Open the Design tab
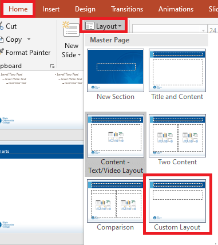 [x=85, y=9]
